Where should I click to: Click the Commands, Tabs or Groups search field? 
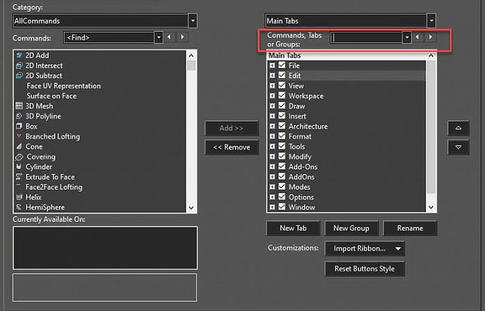(366, 37)
